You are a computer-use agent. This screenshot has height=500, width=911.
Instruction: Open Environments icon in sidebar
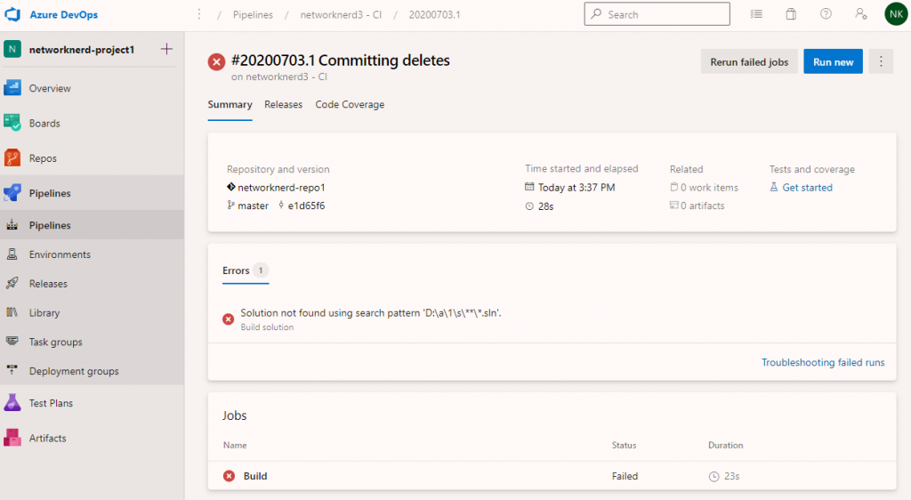pos(12,254)
